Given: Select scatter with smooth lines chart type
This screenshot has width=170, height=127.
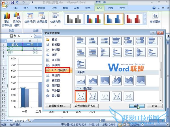Looking at the screenshot, I should point(105,96).
